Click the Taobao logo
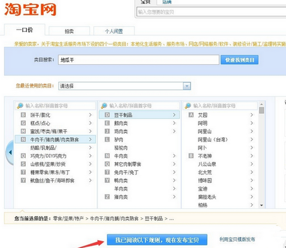Screen dimensions: 286x248 coord(30,10)
